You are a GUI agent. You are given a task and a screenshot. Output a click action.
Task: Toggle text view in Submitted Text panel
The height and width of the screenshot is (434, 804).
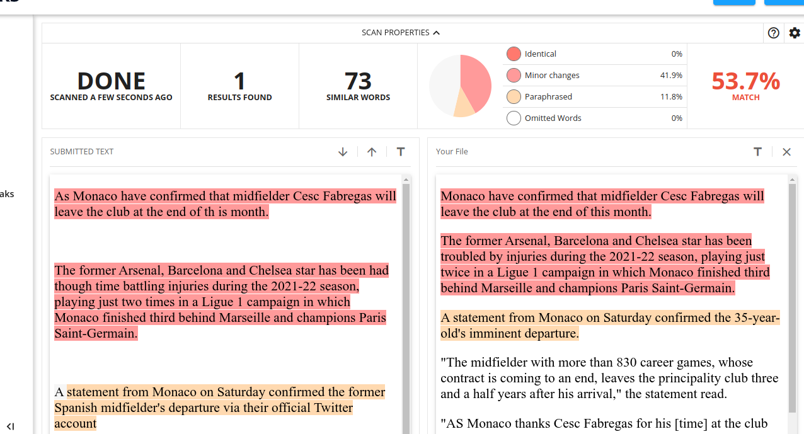point(401,152)
